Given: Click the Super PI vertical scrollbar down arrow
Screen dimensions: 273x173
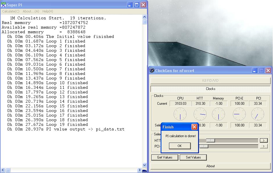Looking at the screenshot, I should [145, 165].
